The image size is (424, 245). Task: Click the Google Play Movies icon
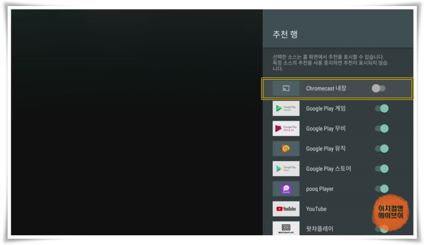click(x=286, y=128)
